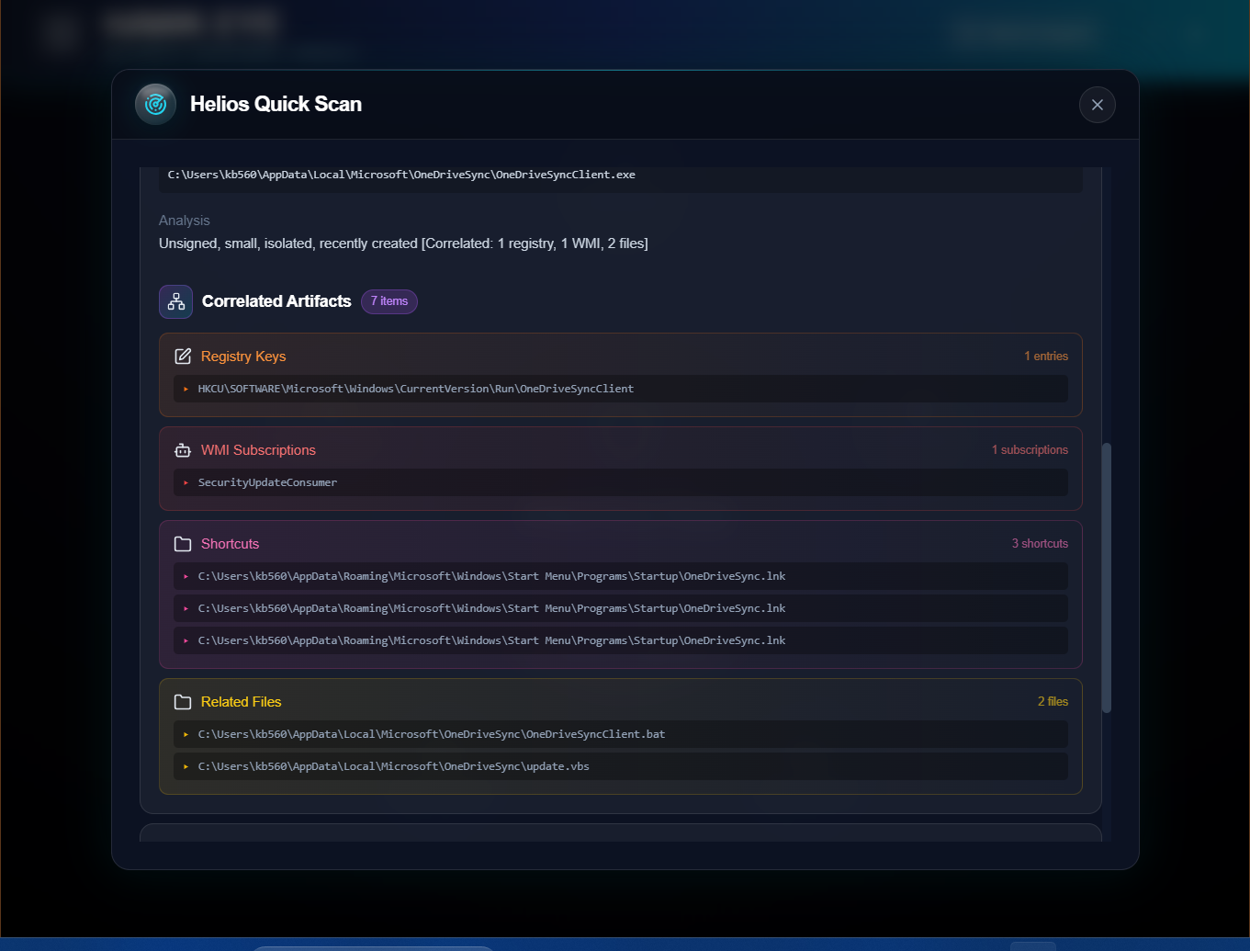The height and width of the screenshot is (951, 1250).
Task: Select the Related Files section header
Action: tap(241, 702)
